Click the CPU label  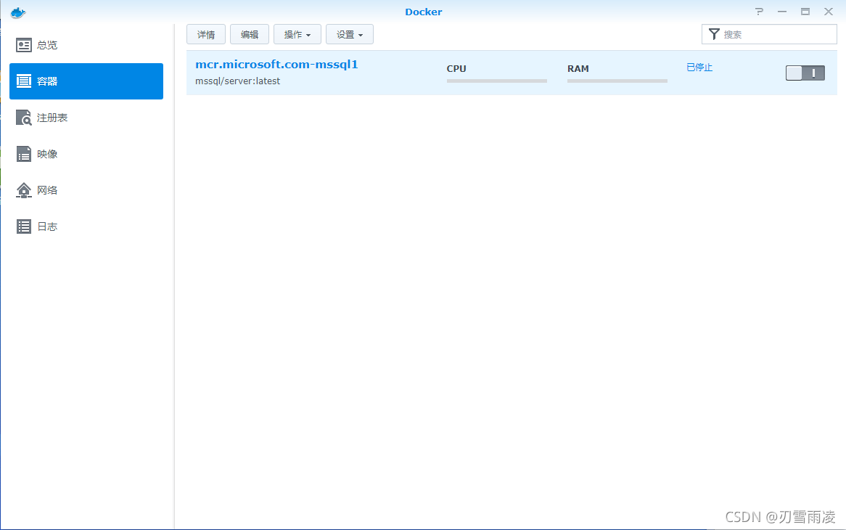[x=456, y=68]
